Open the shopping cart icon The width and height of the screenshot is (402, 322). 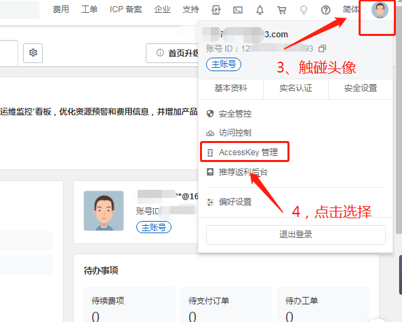click(x=282, y=10)
